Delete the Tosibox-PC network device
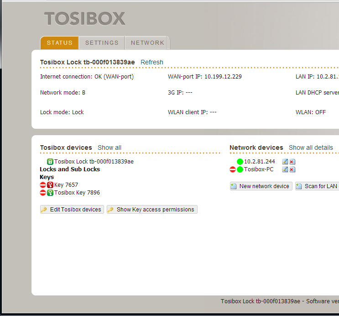Screen dimensions: 339x316 point(292,169)
